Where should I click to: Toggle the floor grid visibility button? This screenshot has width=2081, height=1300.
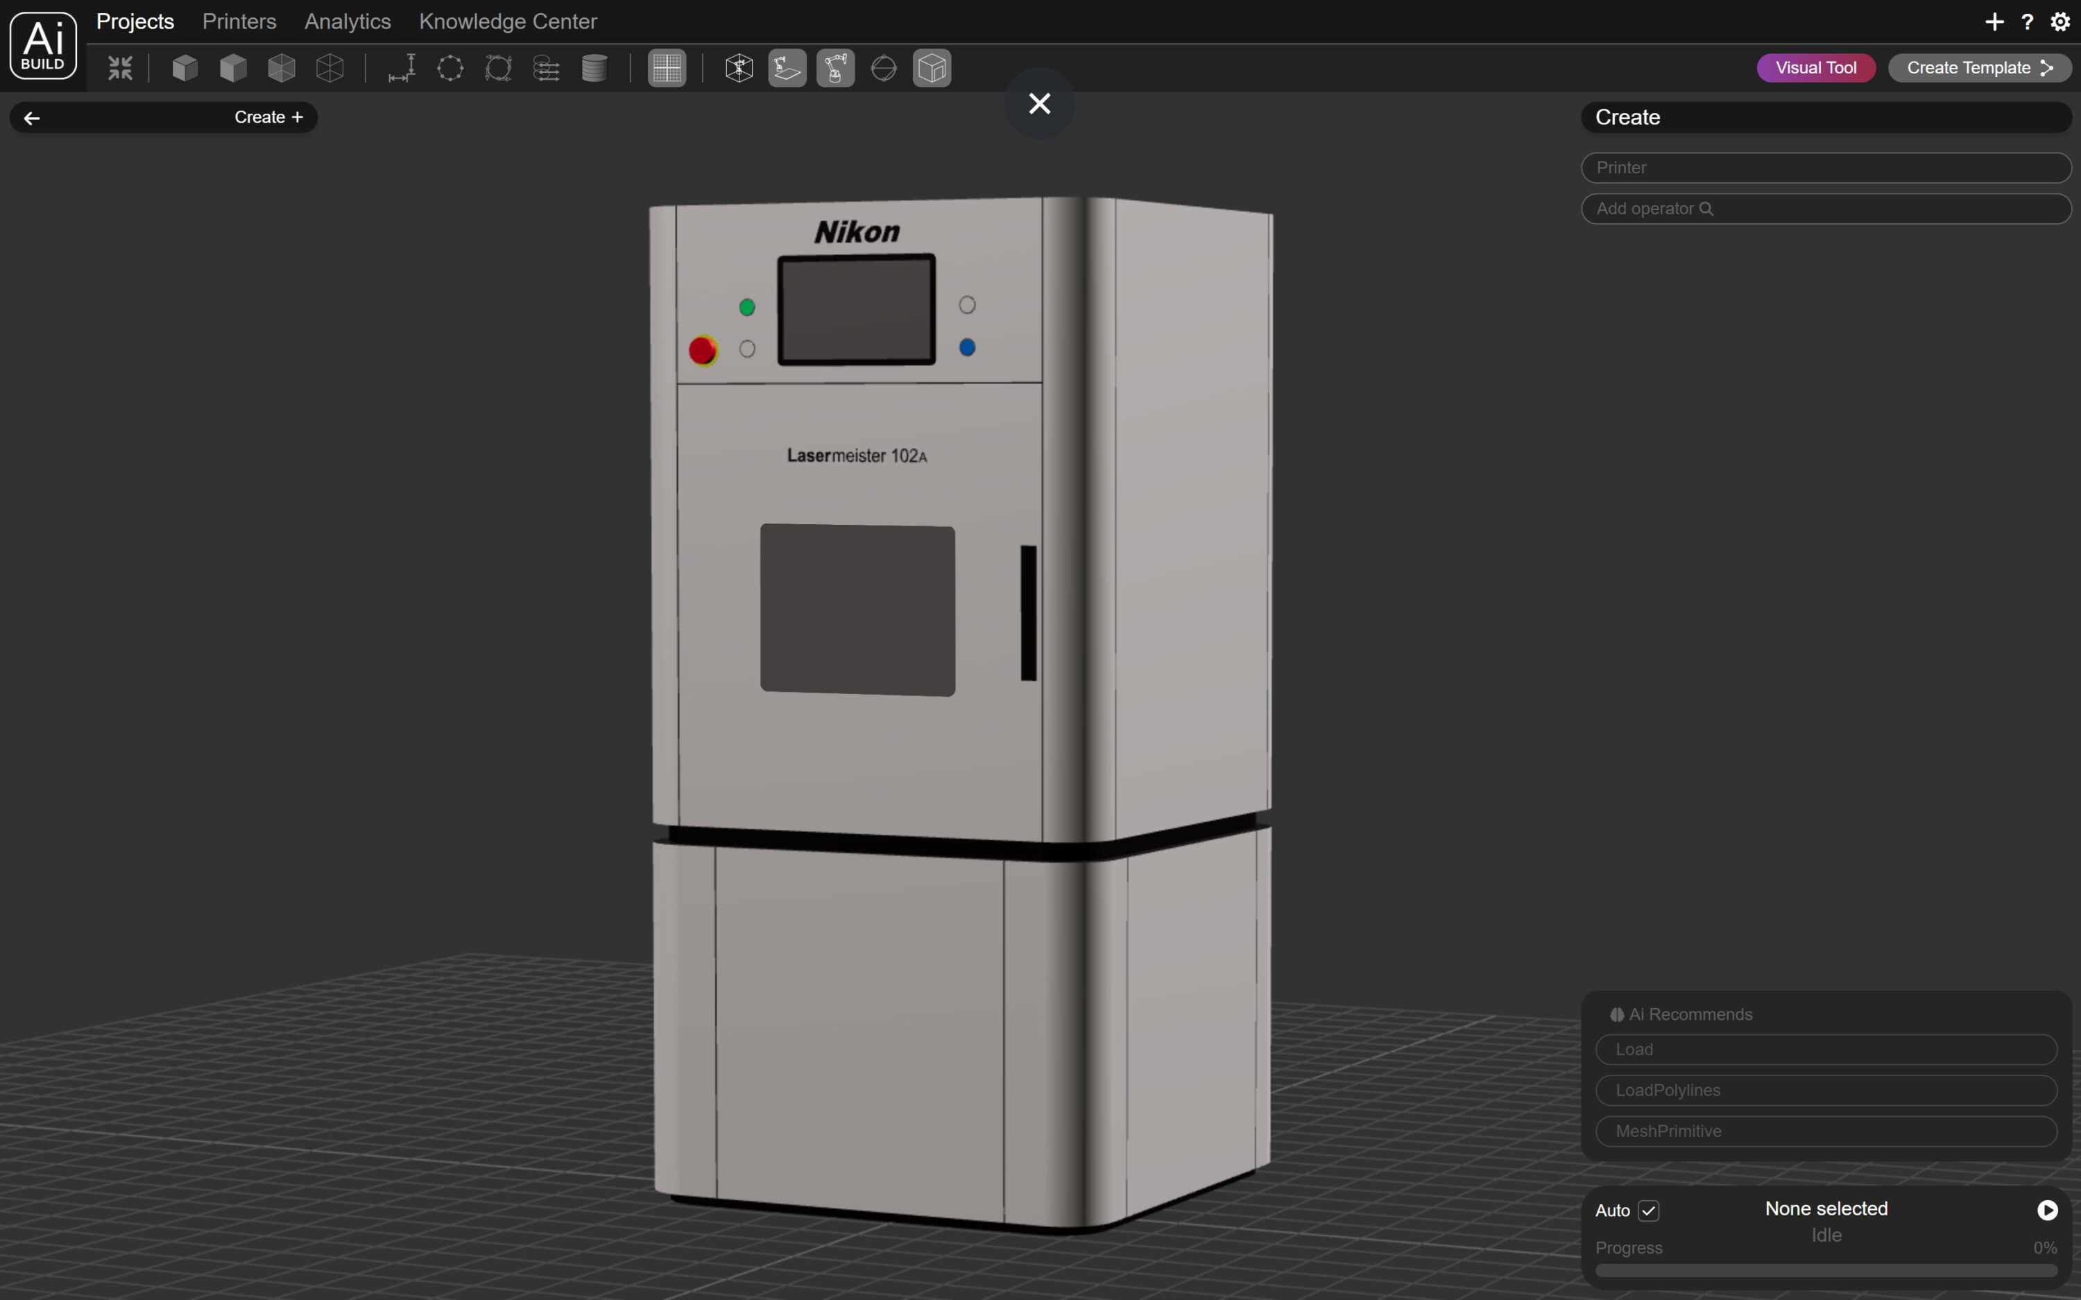(x=667, y=68)
